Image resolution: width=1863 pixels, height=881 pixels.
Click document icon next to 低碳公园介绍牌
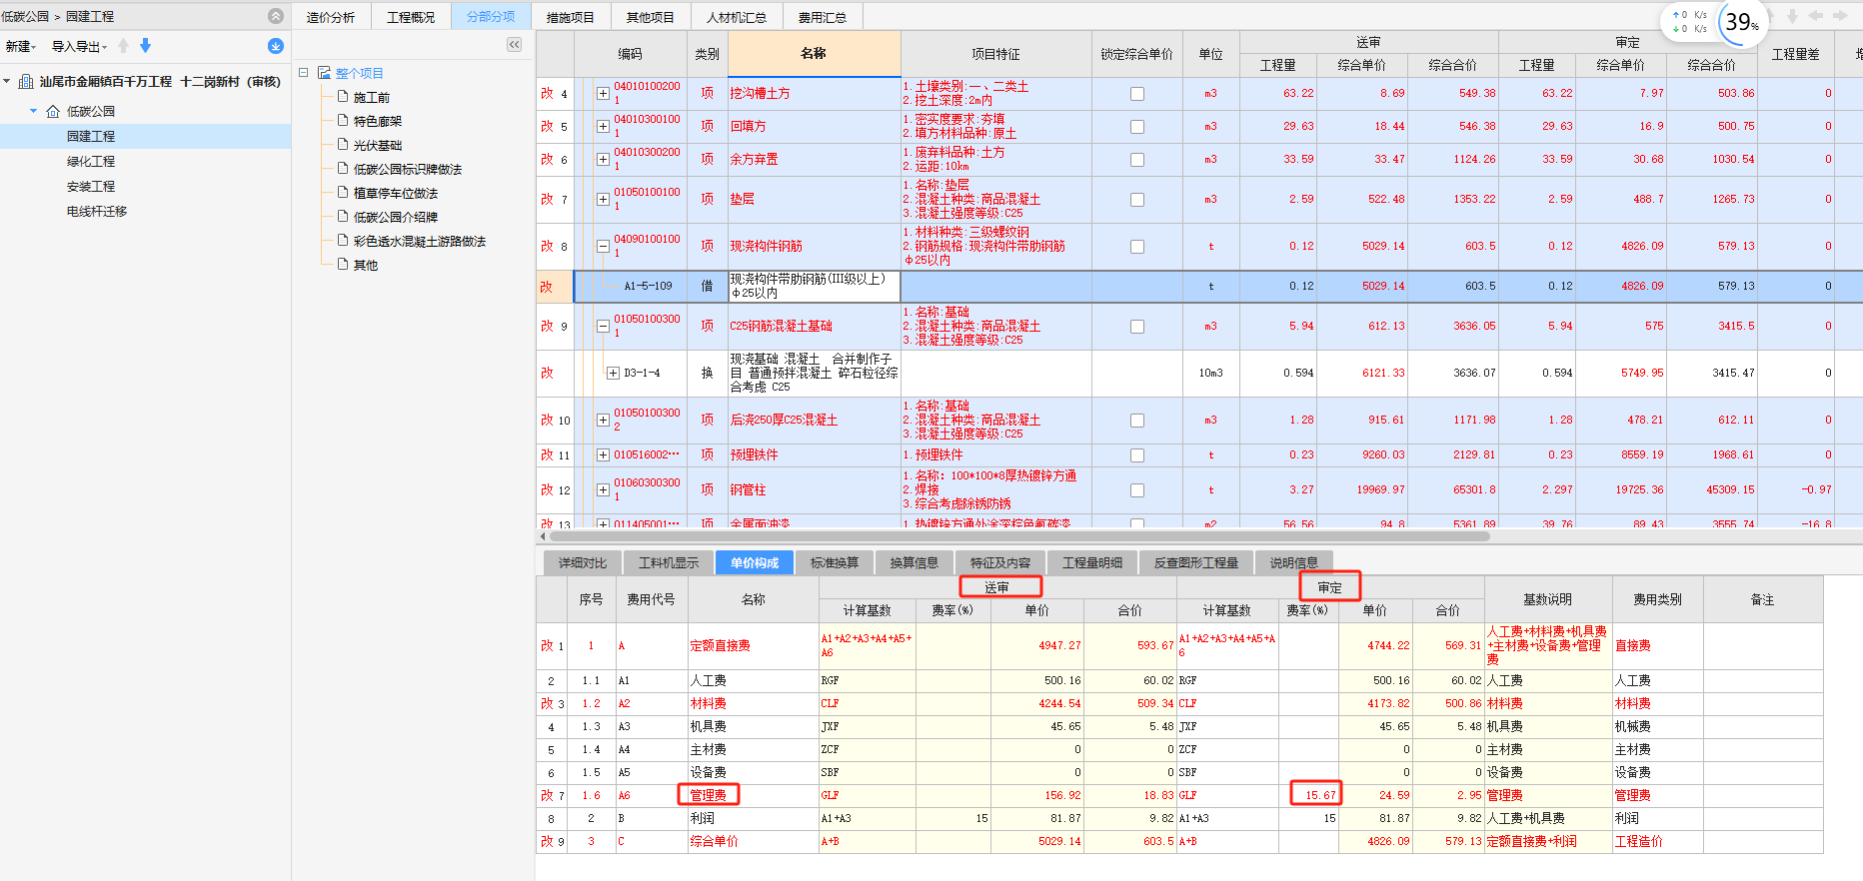coord(343,217)
